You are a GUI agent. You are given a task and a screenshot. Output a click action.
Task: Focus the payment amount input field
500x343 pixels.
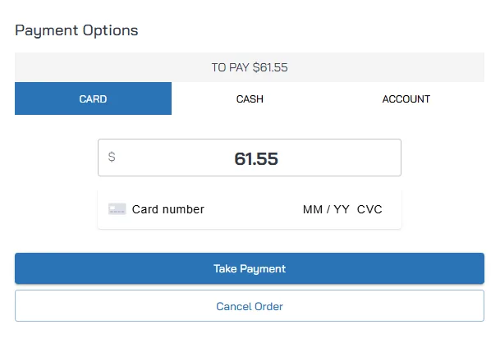tap(250, 158)
